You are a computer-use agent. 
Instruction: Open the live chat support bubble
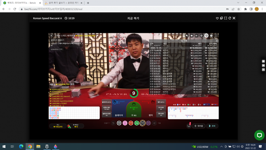(x=259, y=135)
